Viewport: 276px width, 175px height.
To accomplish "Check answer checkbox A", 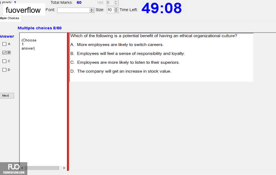I will tap(4, 44).
